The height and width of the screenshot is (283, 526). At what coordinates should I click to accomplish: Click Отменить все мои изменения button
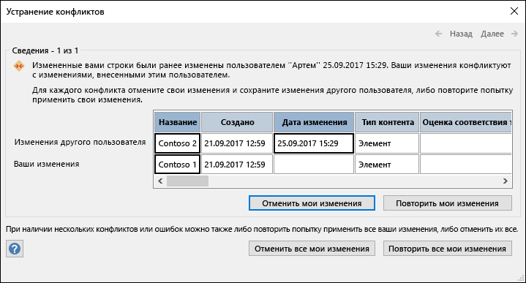[312, 249]
